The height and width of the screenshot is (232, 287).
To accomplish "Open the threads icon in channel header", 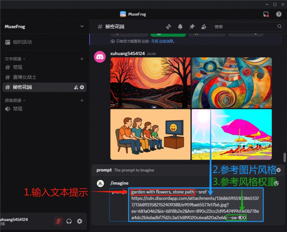I will 168,27.
